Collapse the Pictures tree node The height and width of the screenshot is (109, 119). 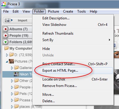(x=7, y=62)
